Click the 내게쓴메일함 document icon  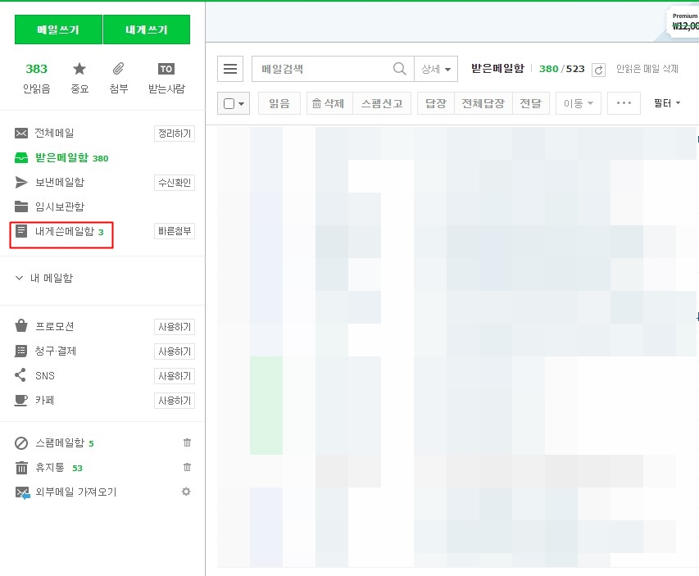click(21, 231)
